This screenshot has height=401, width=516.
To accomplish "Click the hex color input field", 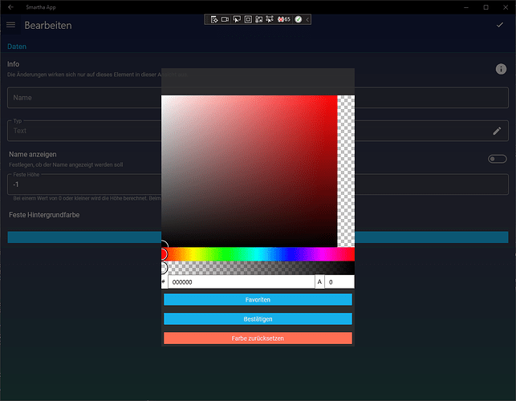I will 241,282.
